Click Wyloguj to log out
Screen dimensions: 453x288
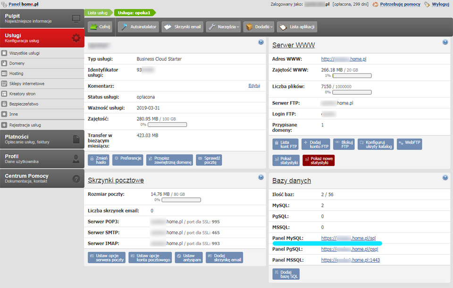click(x=441, y=4)
